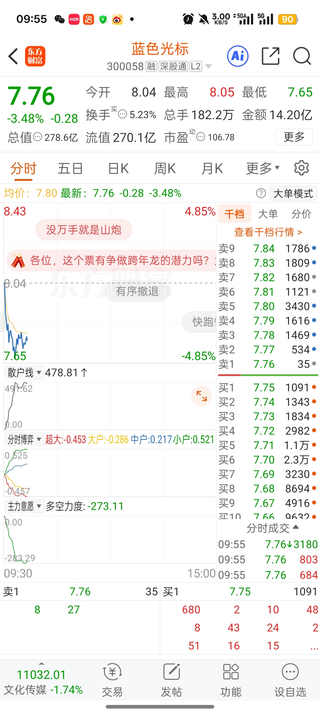Image resolution: width=320 pixels, height=715 pixels.
Task: Collapse the 分时成交 section
Action: [272, 528]
